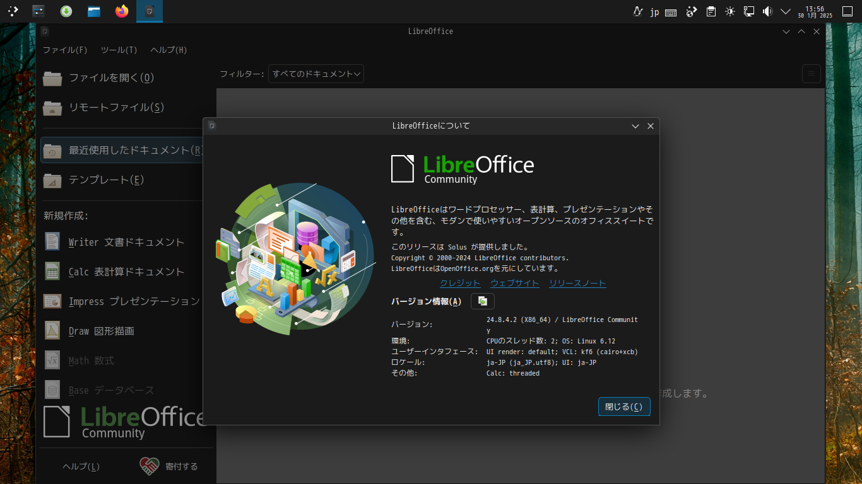862x484 pixels.
Task: Click the バージョン情報(A) label
Action: coord(426,301)
